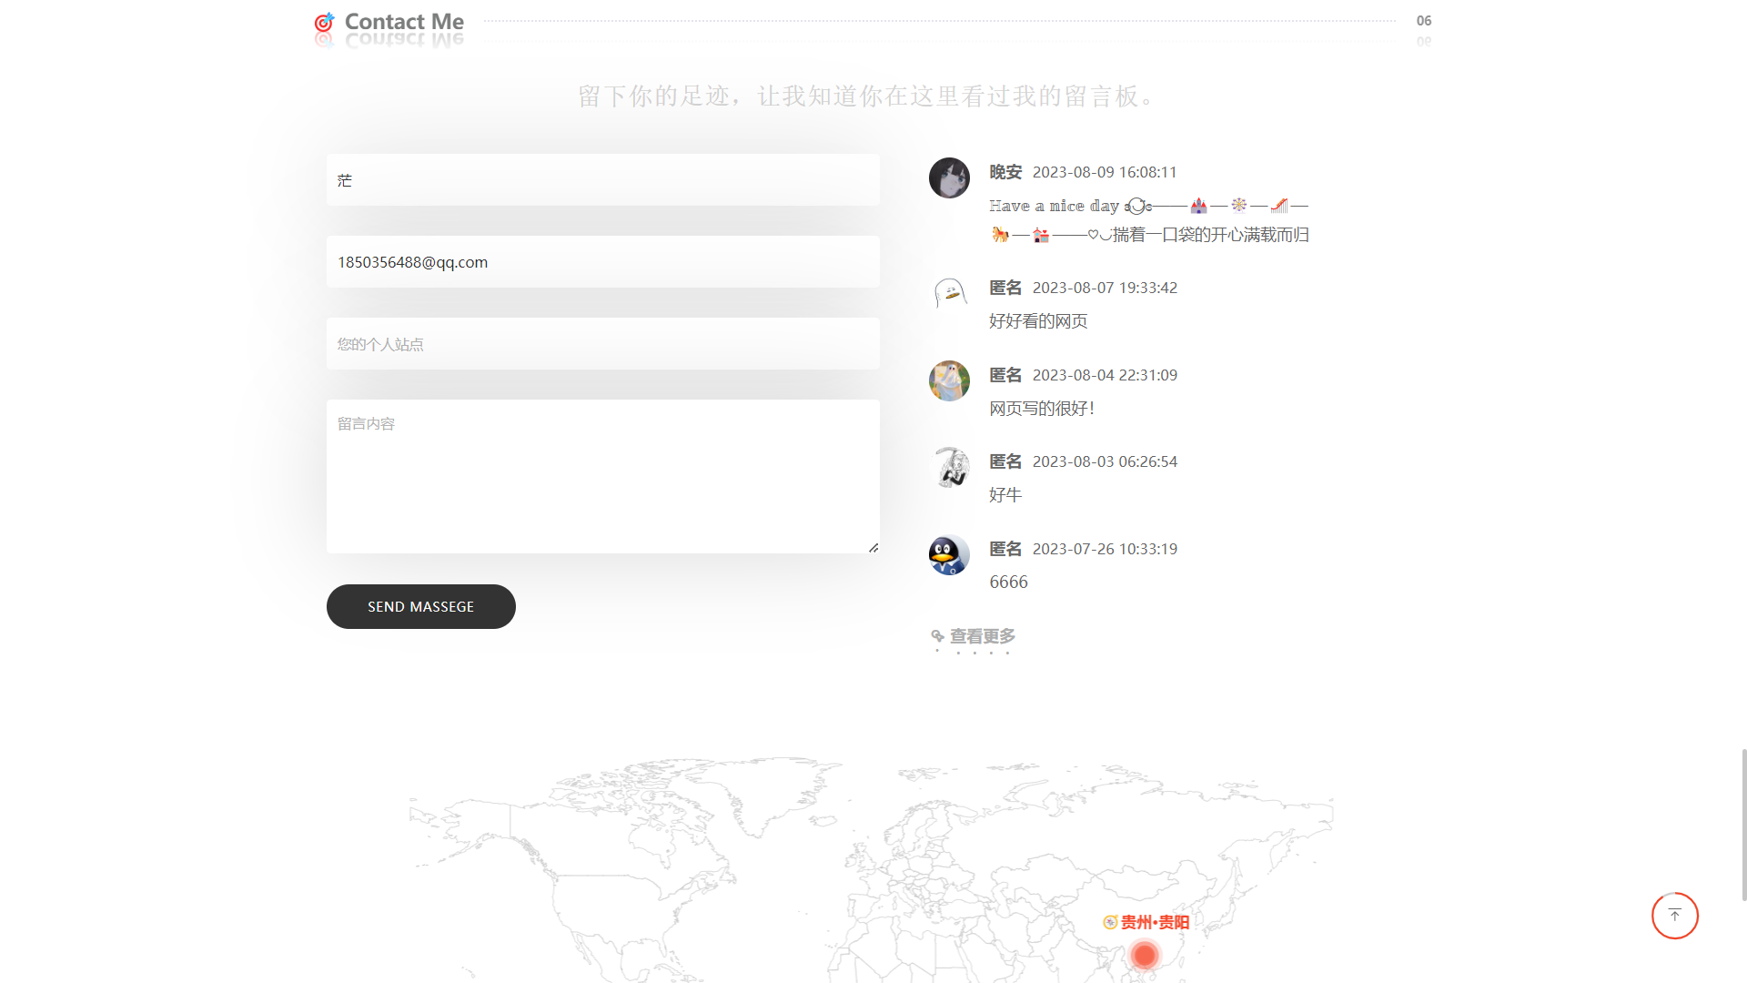The image size is (1747, 983).
Task: Click the link icon beside 查看更多
Action: [x=937, y=635]
